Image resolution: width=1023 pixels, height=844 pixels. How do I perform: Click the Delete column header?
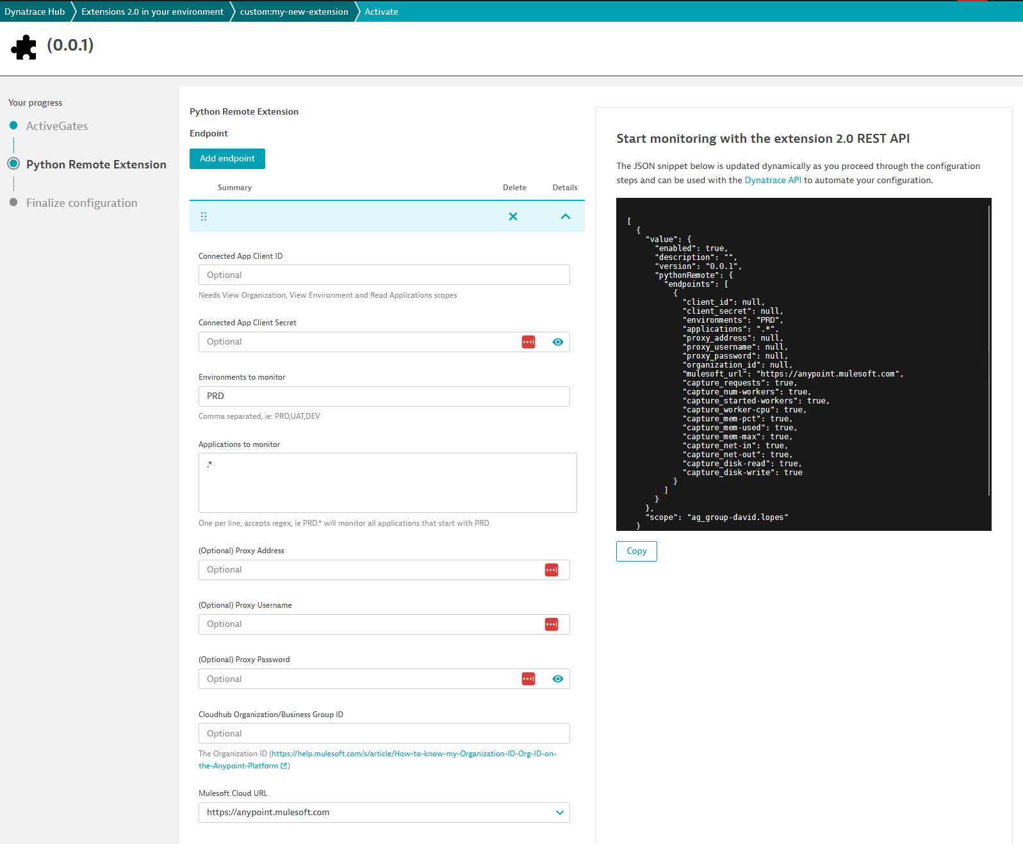pyautogui.click(x=514, y=188)
